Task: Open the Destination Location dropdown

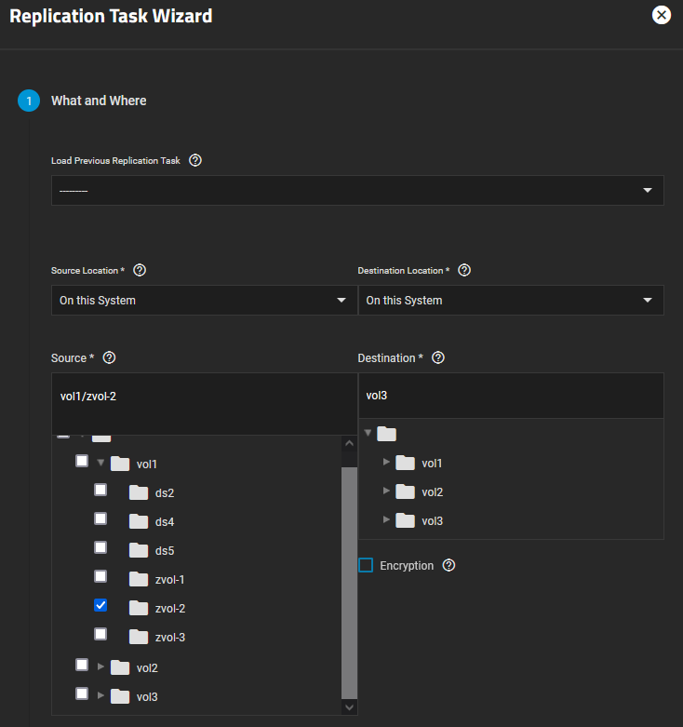Action: 511,300
